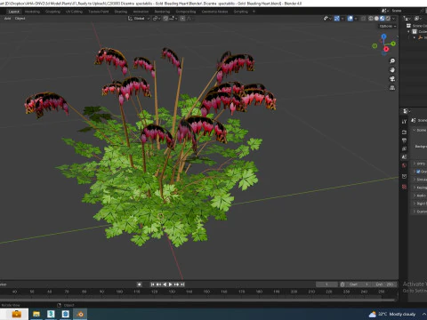427x320 pixels.
Task: Switch to the Geometry Nodes workspace tab
Action: pos(214,12)
